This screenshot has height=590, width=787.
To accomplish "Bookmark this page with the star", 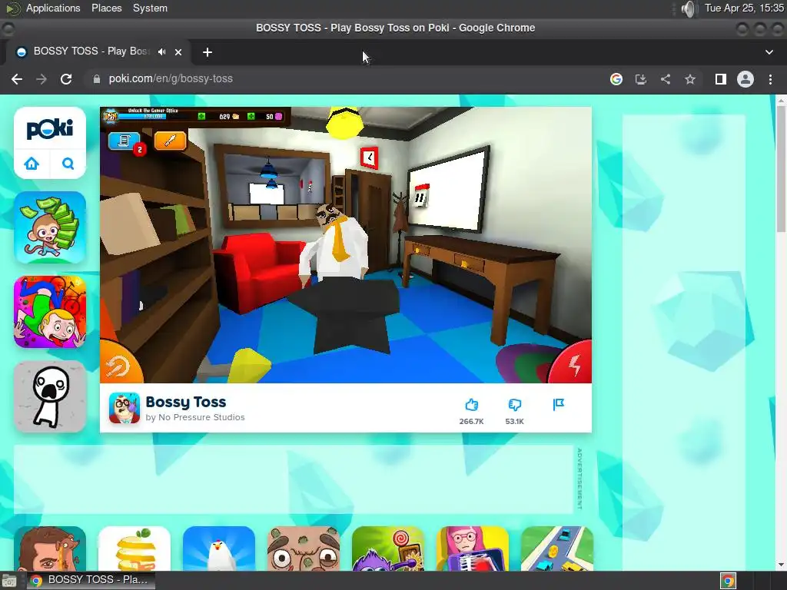I will tap(690, 79).
